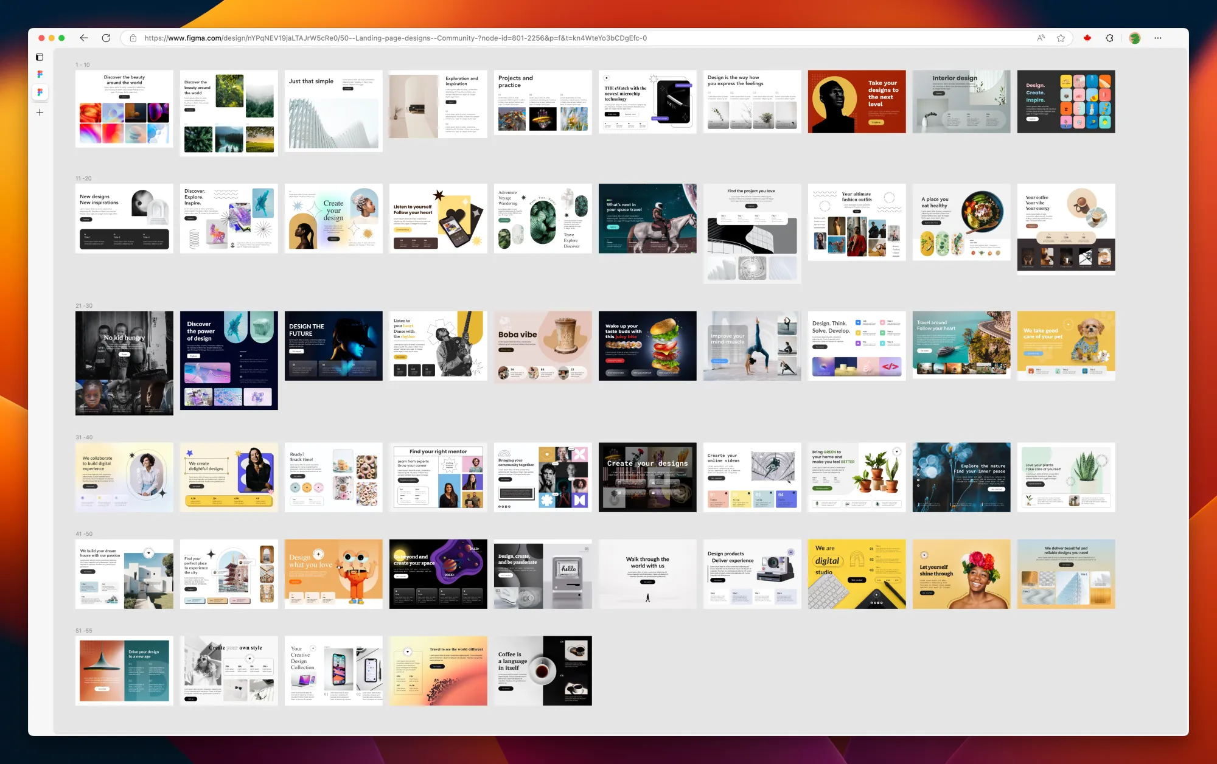Activate Read Aloud icon in address bar
Screen dimensions: 1217x764
(x=1041, y=38)
